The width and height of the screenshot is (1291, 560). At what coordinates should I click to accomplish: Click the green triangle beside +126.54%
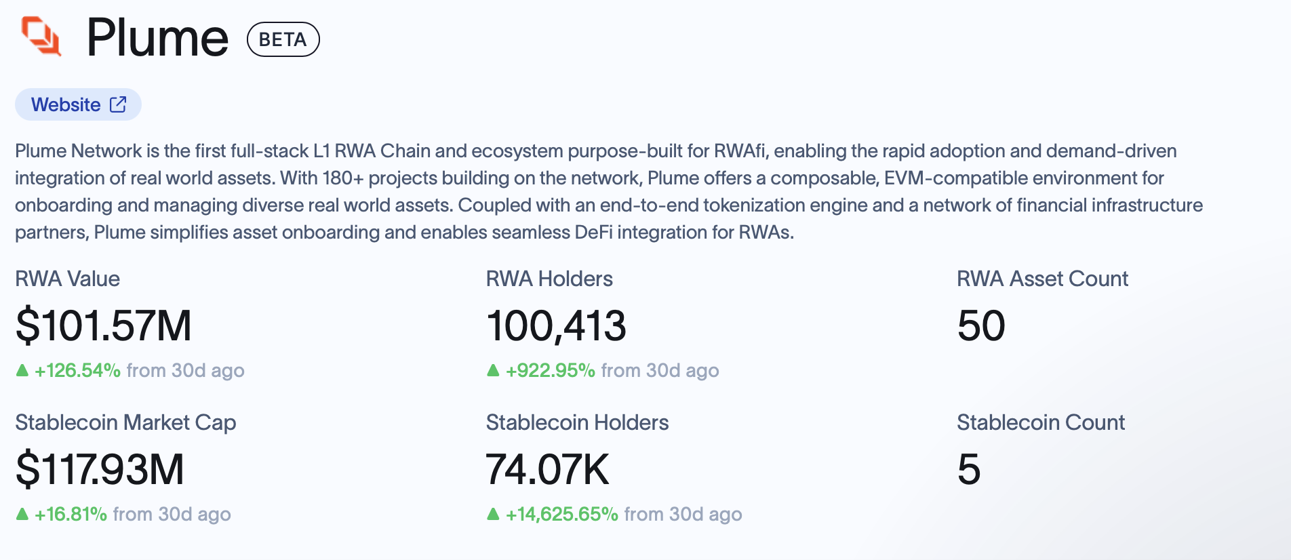pos(22,370)
